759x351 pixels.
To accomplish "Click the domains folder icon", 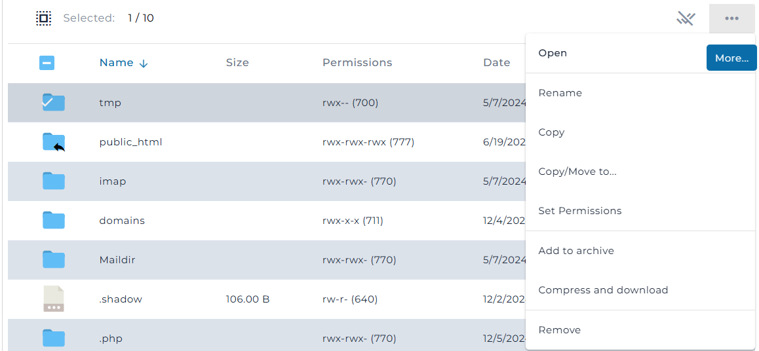I will click(53, 221).
